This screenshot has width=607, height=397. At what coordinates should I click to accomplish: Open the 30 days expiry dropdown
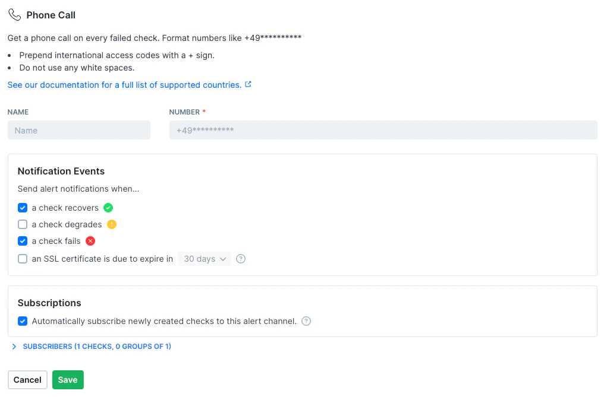coord(204,259)
